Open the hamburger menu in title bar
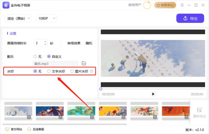 click(x=182, y=5)
